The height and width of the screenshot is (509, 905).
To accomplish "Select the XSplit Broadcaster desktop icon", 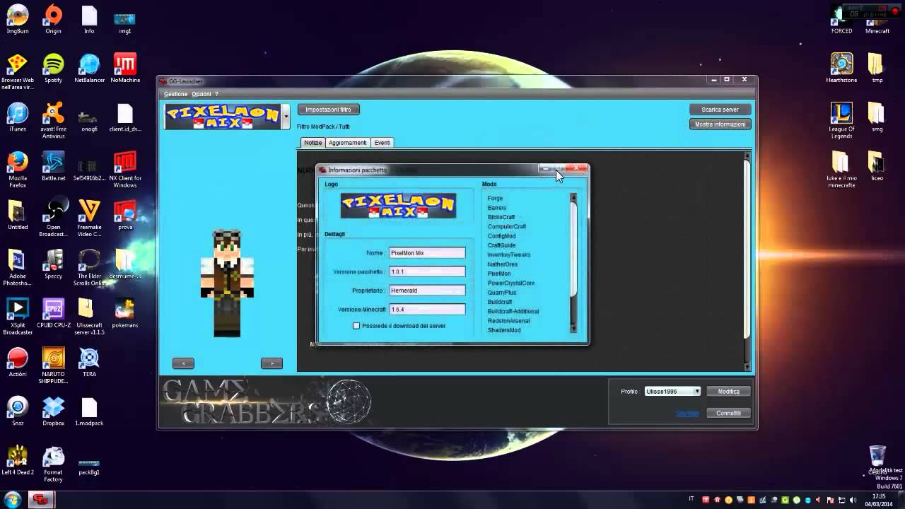I will pyautogui.click(x=18, y=316).
